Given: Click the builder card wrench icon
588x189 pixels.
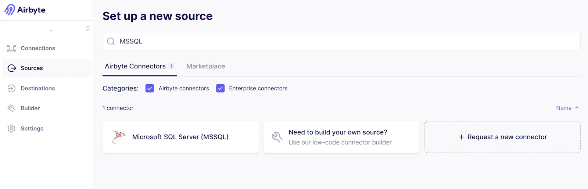Looking at the screenshot, I should click(x=277, y=137).
